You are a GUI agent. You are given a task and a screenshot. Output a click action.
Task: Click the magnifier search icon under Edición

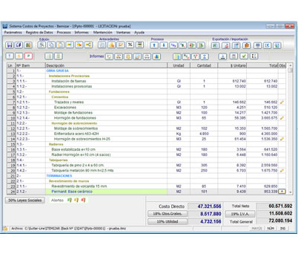point(42,45)
